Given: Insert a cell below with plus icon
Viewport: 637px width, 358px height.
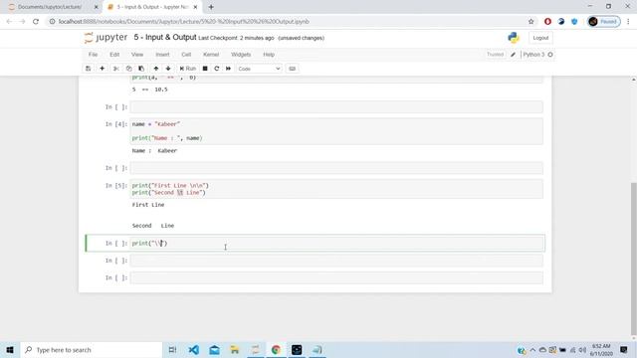Looking at the screenshot, I should [102, 69].
